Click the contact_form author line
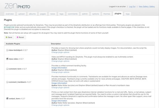Image resolution: width=159 pixels, height=108 pixels. pos(73,103)
